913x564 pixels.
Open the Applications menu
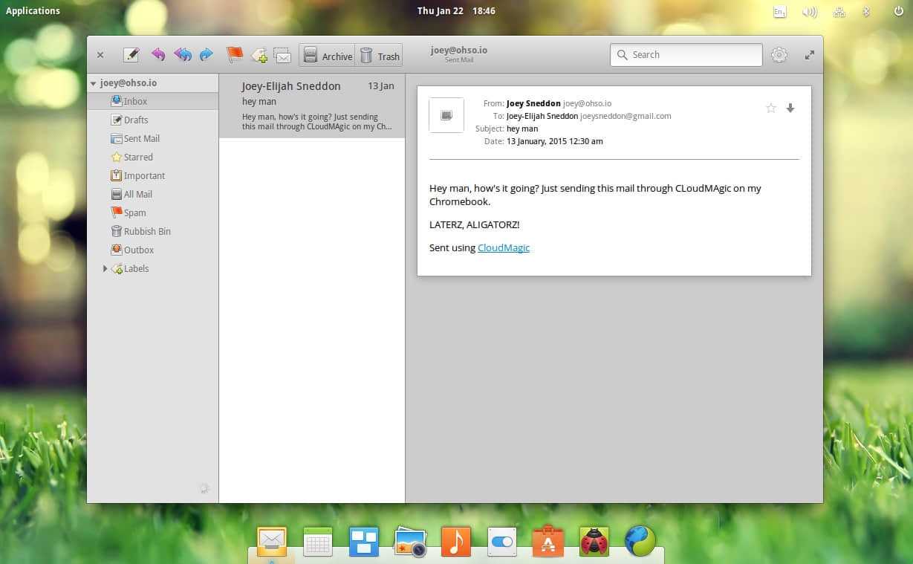[x=33, y=10]
